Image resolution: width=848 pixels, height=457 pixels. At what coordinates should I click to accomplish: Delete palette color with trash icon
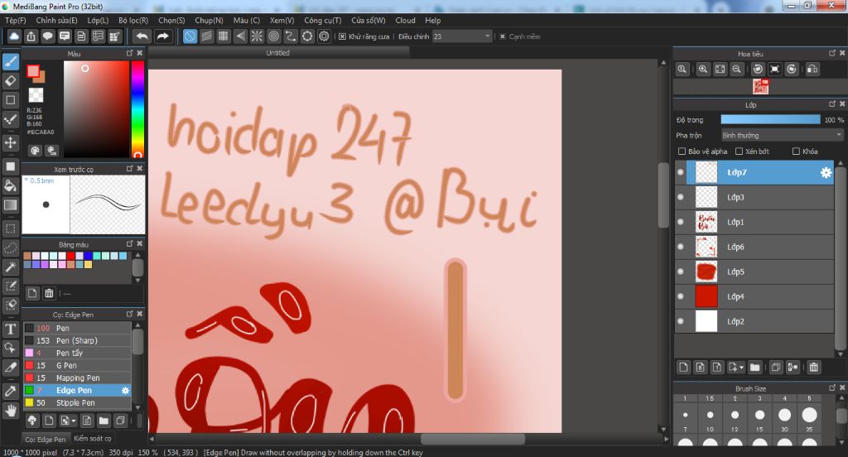coord(49,293)
